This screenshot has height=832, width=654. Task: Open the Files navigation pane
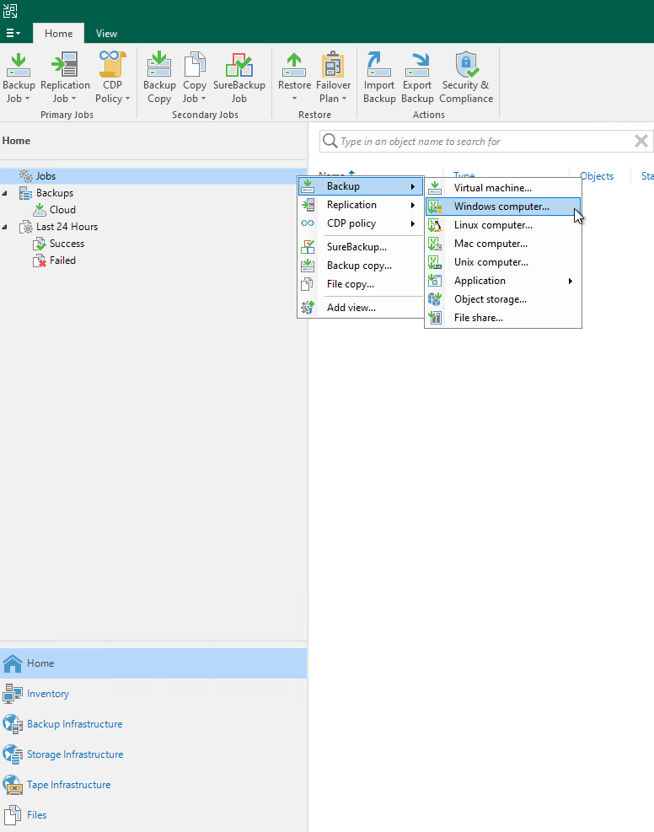pos(153,814)
